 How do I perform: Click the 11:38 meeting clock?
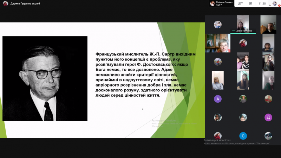click(262, 4)
